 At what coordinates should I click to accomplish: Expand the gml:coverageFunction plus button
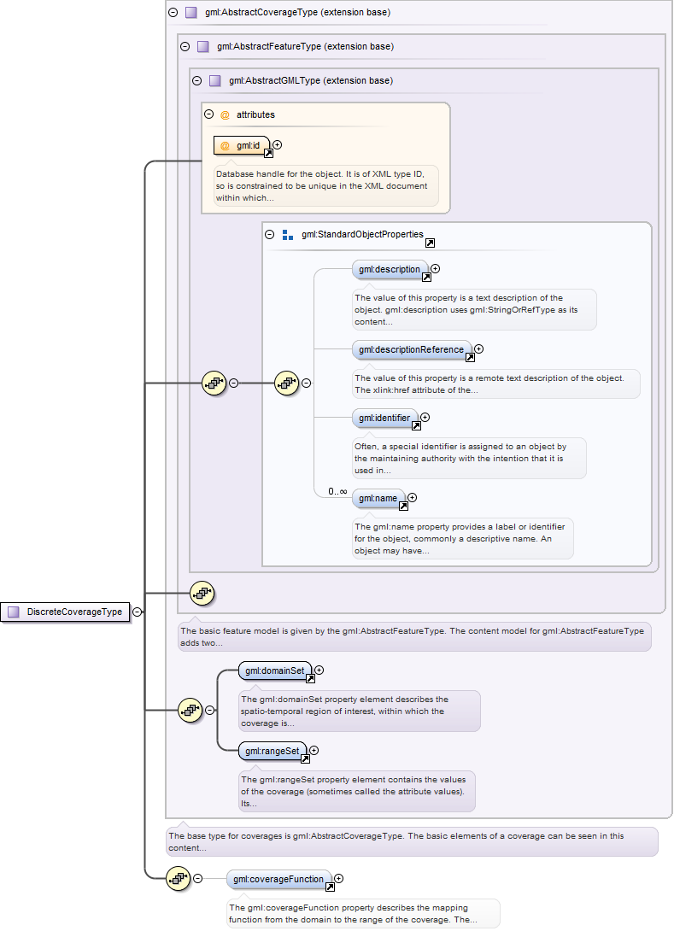(x=339, y=877)
